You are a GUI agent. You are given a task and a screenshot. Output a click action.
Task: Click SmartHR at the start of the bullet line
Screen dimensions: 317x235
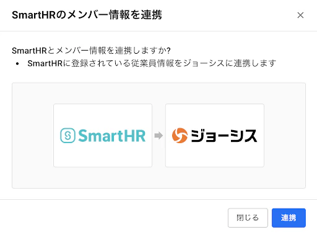[x=45, y=64]
